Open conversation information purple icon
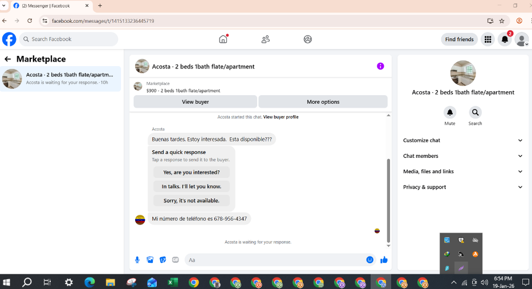Viewport: 532px width, 289px height. [x=380, y=66]
